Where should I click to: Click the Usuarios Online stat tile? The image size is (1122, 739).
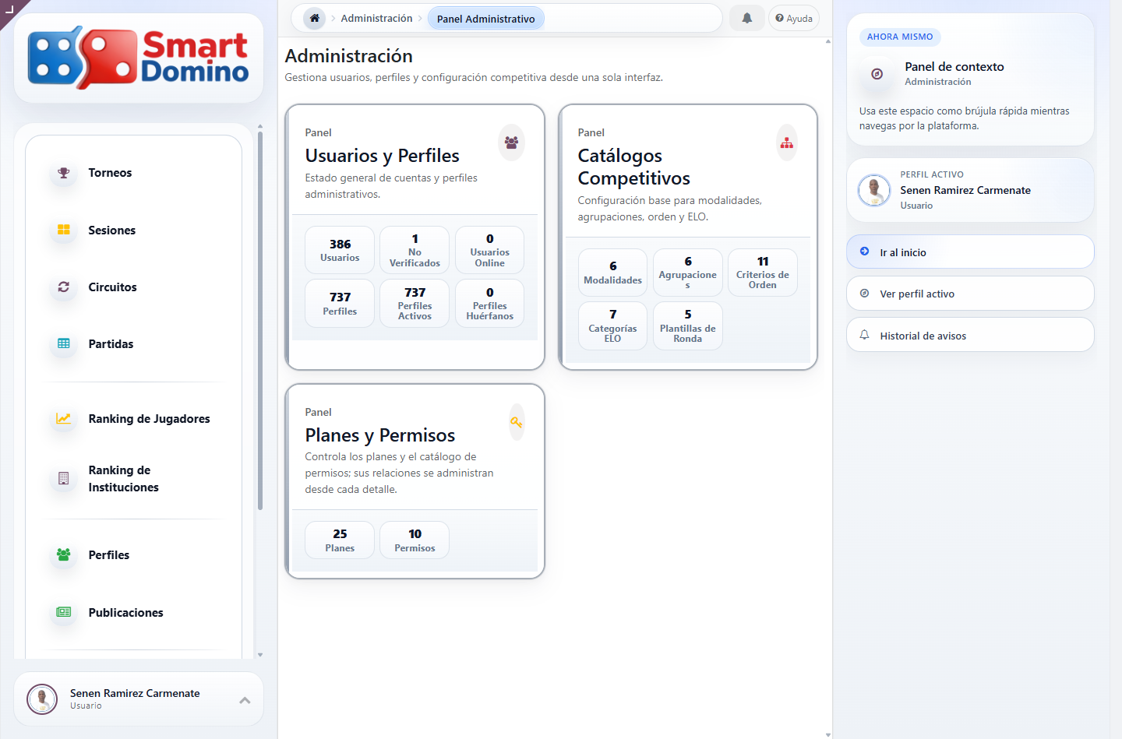coord(489,250)
